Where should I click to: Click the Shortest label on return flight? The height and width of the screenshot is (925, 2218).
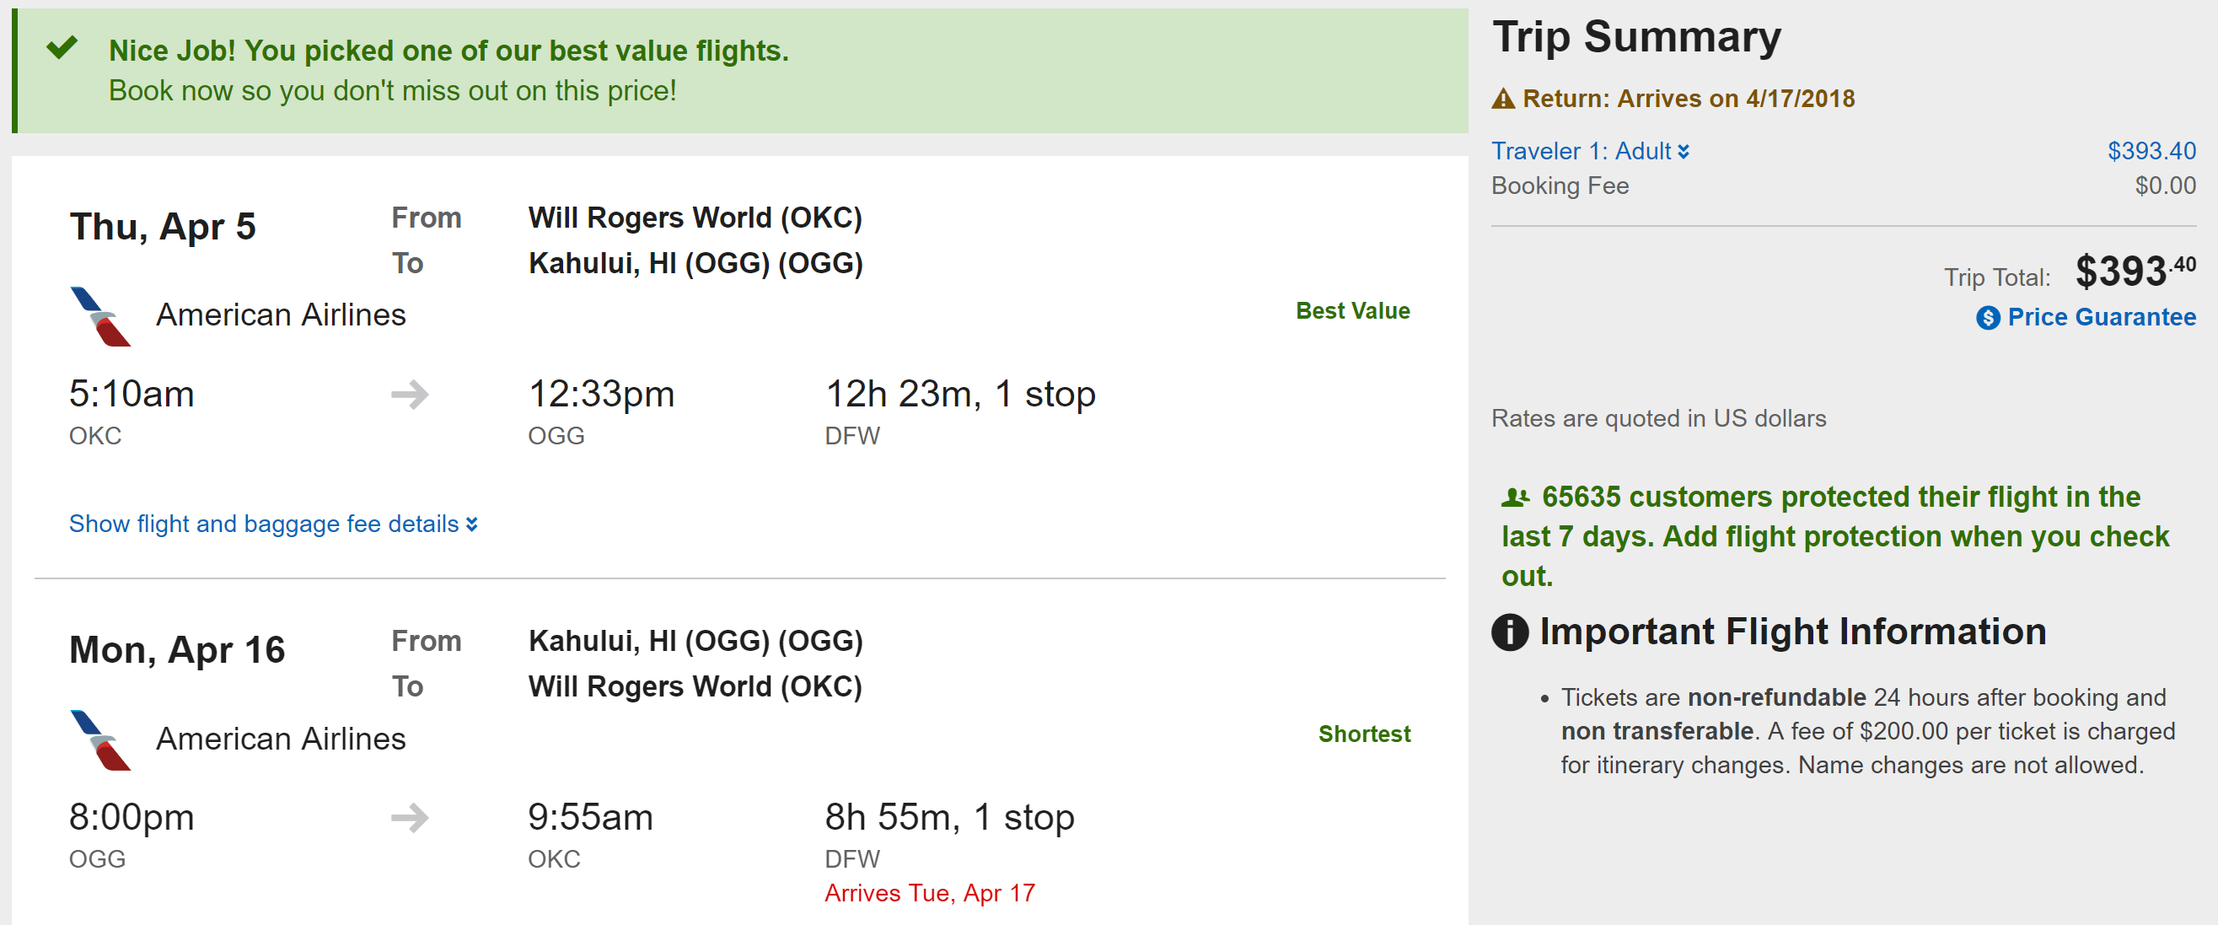coord(1364,734)
